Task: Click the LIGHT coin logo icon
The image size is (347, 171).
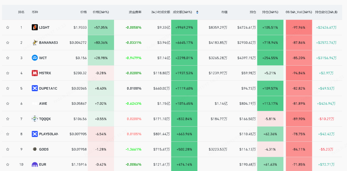Action: pos(35,27)
